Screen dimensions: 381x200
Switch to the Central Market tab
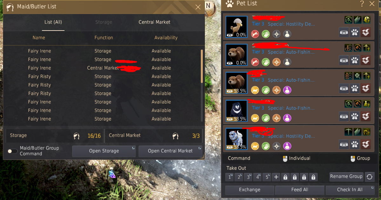(x=154, y=22)
